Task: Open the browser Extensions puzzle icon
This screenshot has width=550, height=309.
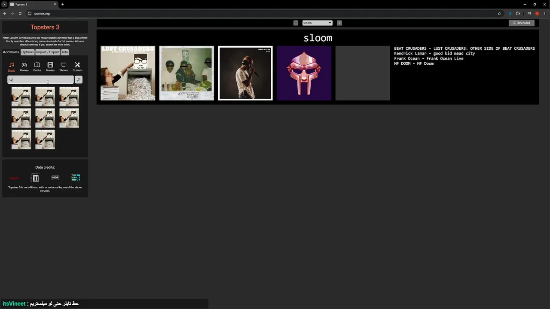Action: [518, 13]
